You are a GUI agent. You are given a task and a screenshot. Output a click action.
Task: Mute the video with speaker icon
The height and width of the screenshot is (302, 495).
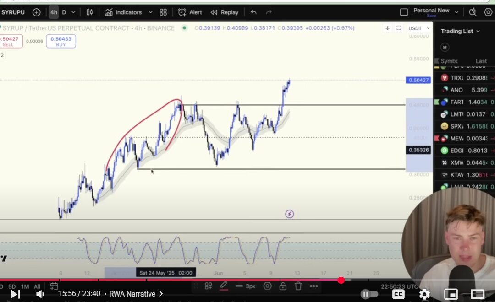[x=40, y=294]
